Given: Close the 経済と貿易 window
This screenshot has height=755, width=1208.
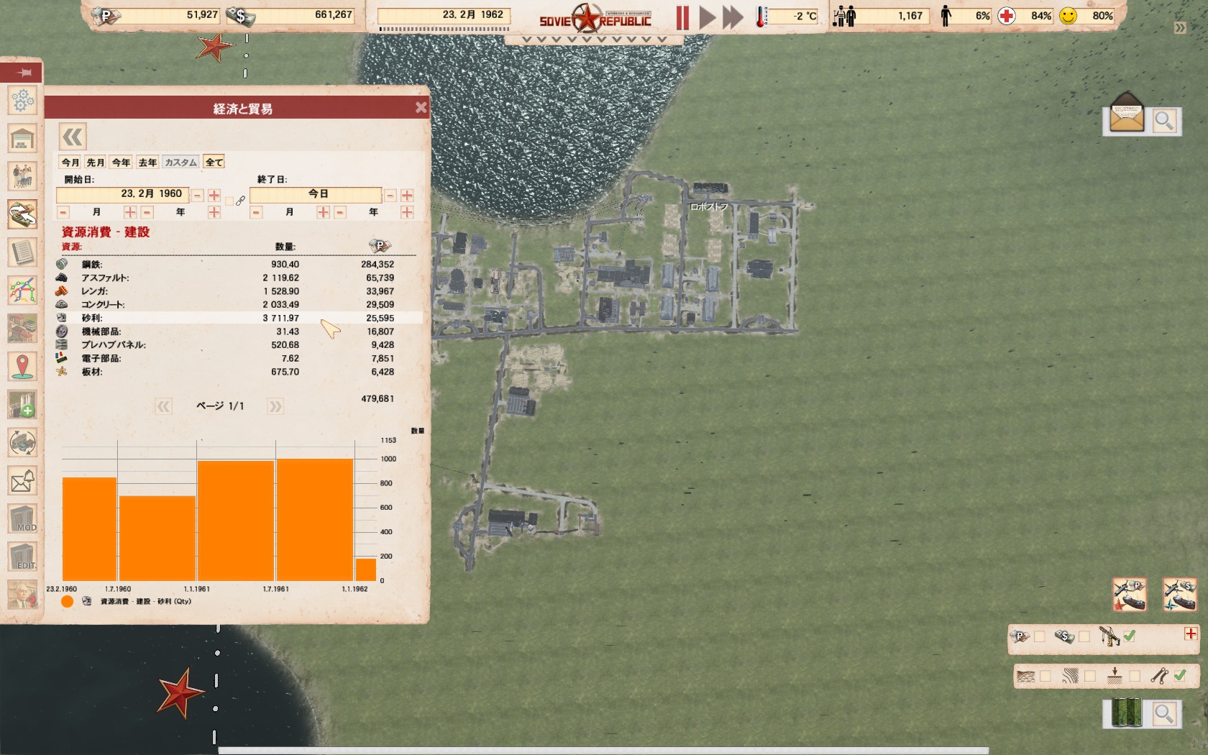Looking at the screenshot, I should [x=421, y=108].
